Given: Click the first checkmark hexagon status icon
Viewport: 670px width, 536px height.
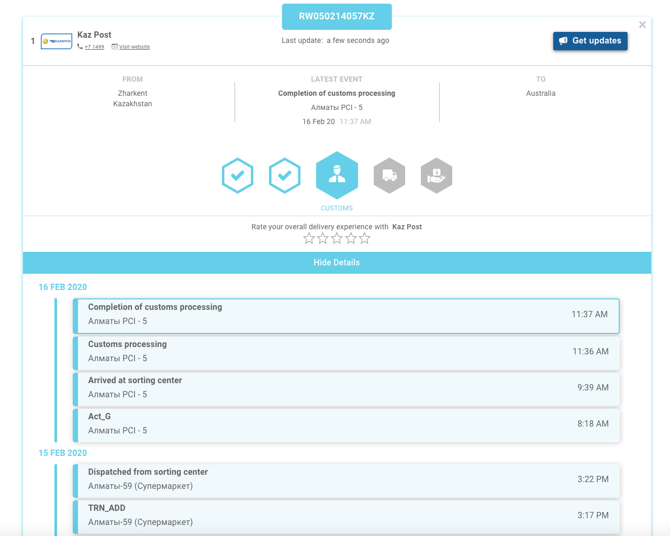Looking at the screenshot, I should point(238,175).
